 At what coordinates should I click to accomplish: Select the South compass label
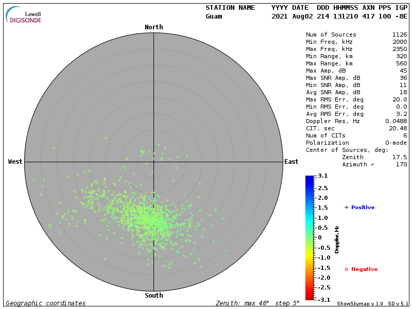click(153, 296)
